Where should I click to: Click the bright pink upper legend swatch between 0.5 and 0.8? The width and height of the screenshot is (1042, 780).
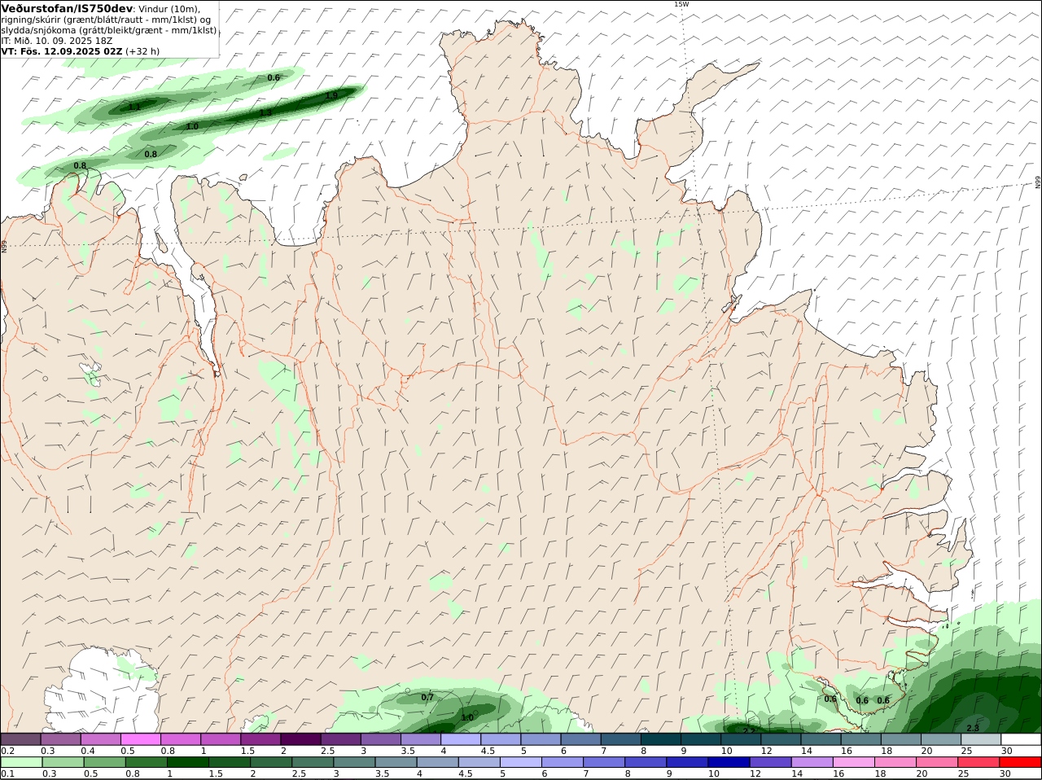(140, 739)
